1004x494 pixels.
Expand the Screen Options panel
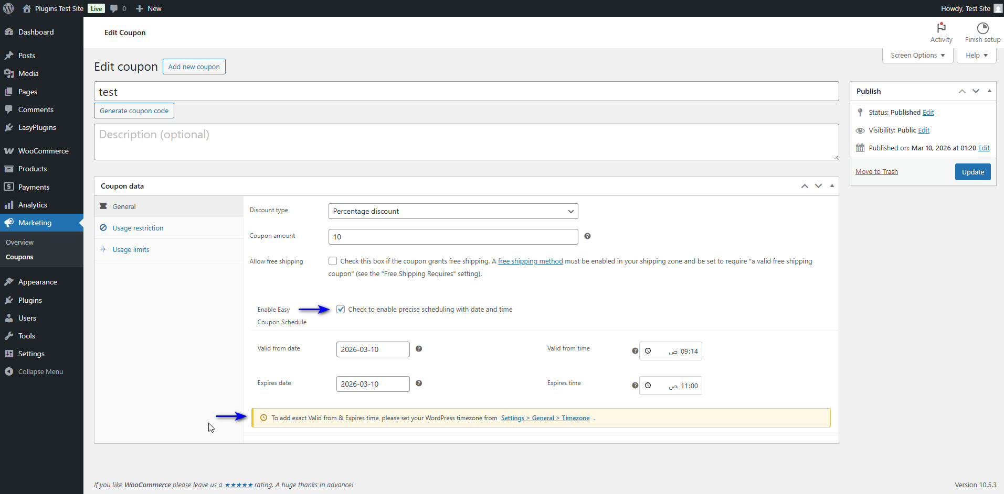917,56
